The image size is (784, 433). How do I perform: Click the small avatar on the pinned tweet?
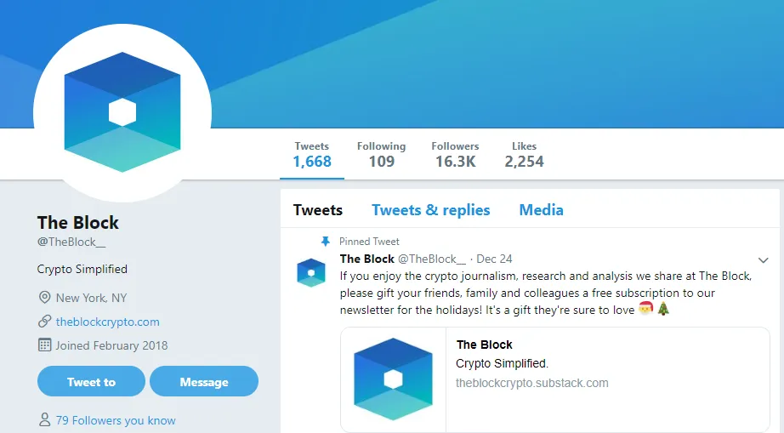(x=311, y=272)
